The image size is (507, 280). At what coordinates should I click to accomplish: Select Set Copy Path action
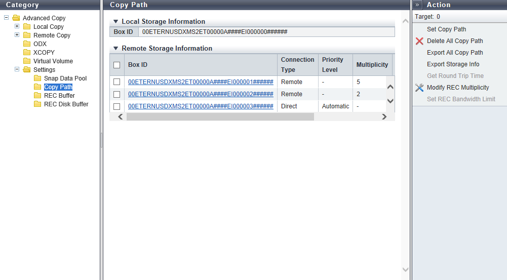coord(446,29)
